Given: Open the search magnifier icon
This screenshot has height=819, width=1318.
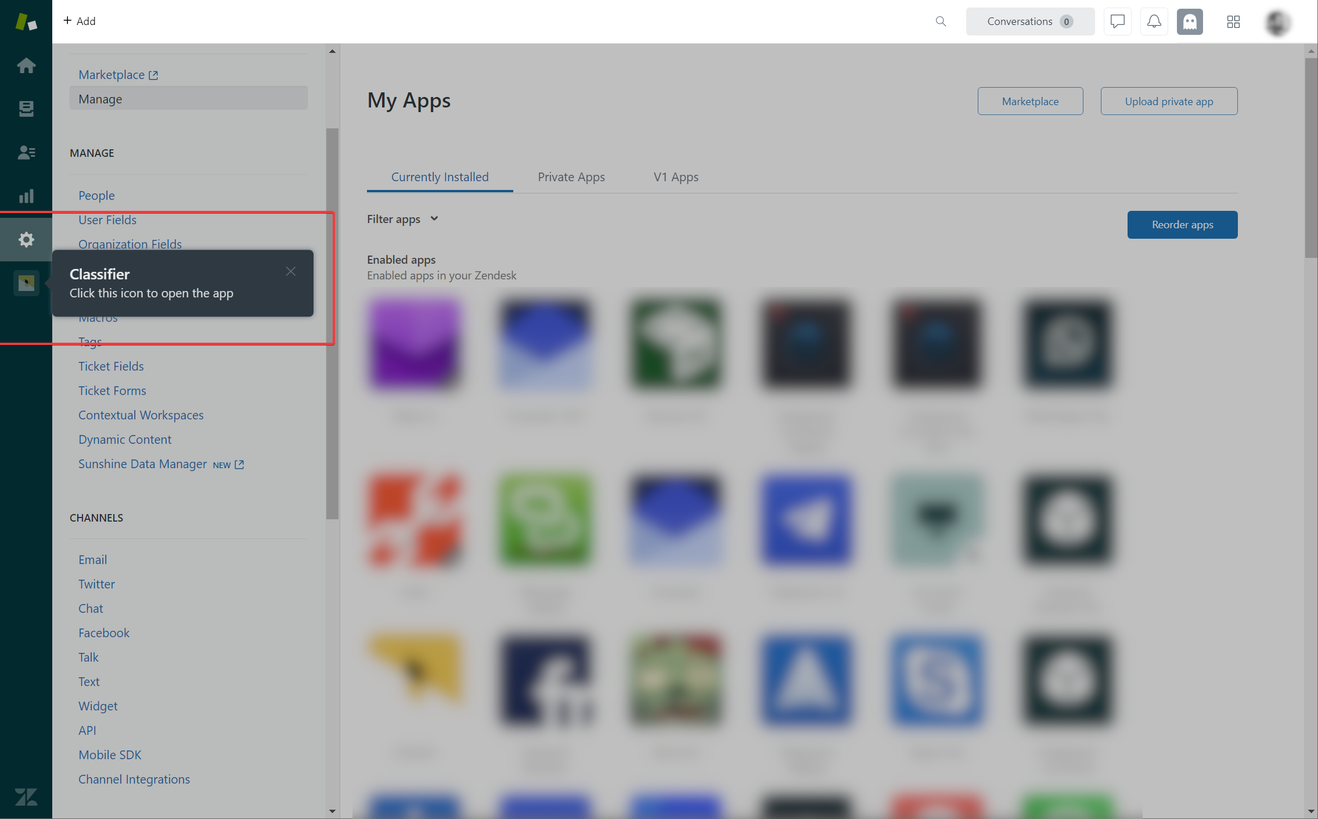Looking at the screenshot, I should click(x=941, y=21).
